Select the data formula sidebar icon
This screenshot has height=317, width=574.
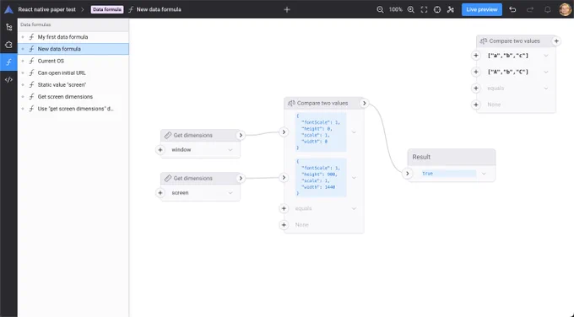[x=8, y=62]
